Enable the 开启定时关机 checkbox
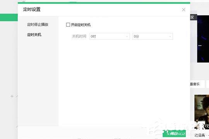Viewport: 209px width, 139px height. click(68, 25)
